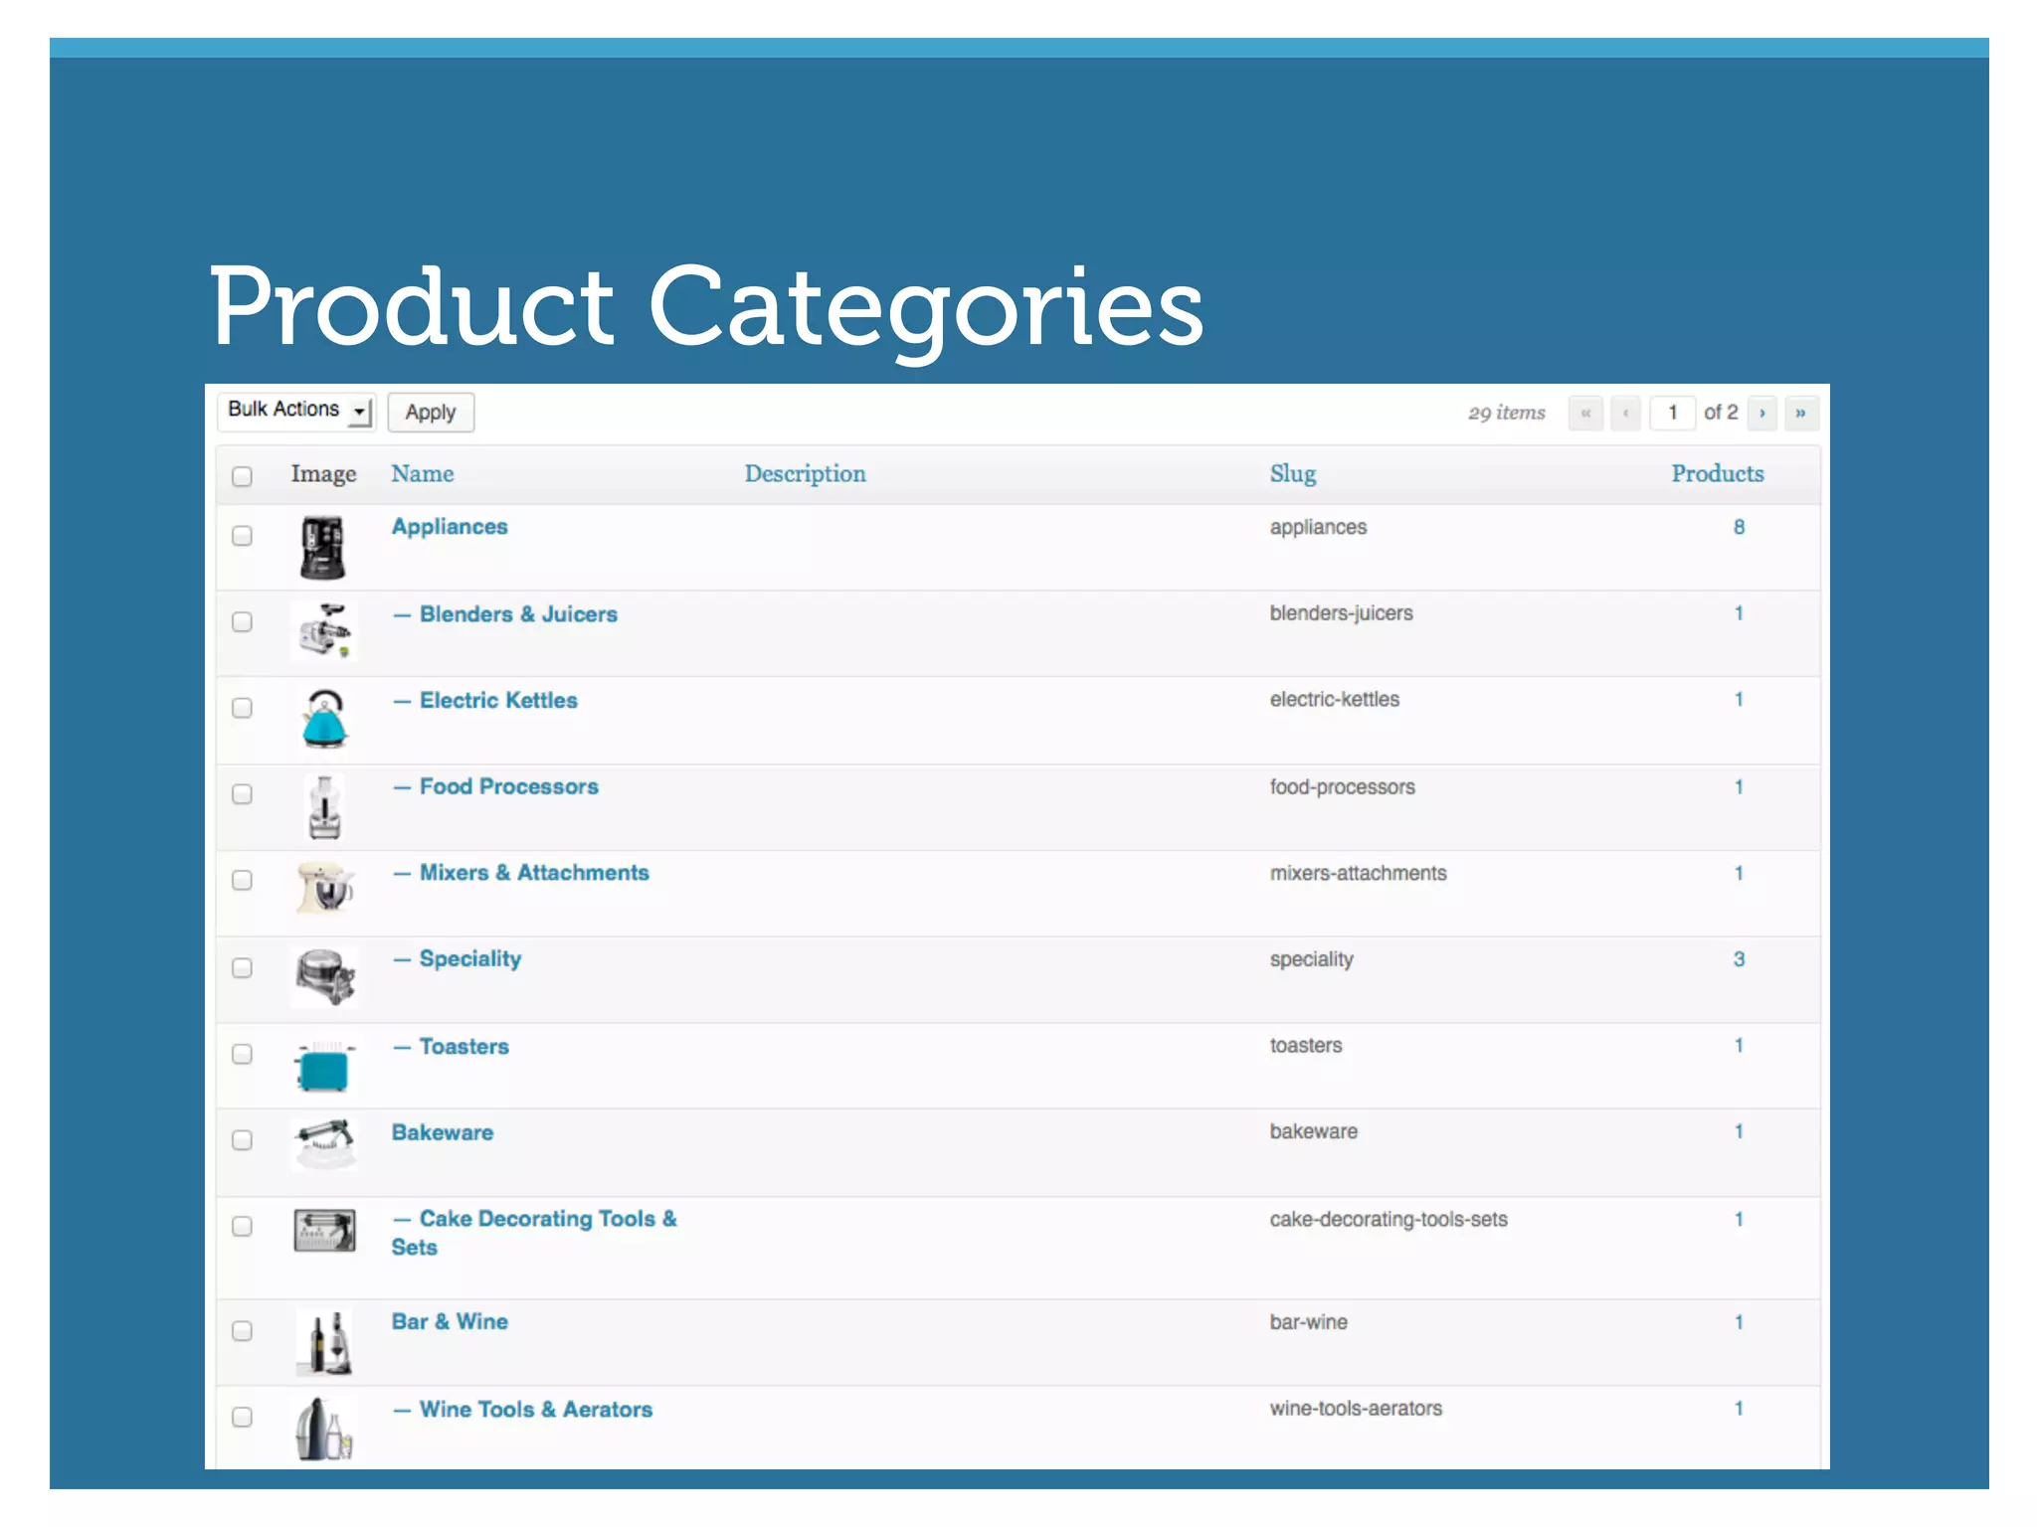Click the Appliances product count 8
Screen dimensions: 2037x1527
coord(1739,527)
